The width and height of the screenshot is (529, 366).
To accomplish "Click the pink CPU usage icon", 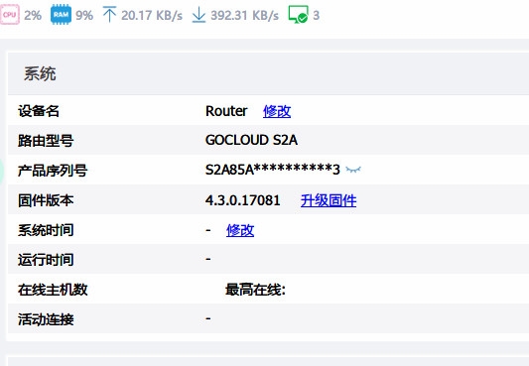I will pyautogui.click(x=10, y=15).
